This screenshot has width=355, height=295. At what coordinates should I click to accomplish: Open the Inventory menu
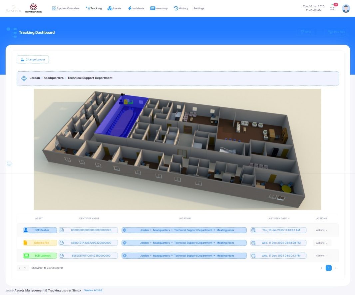159,8
